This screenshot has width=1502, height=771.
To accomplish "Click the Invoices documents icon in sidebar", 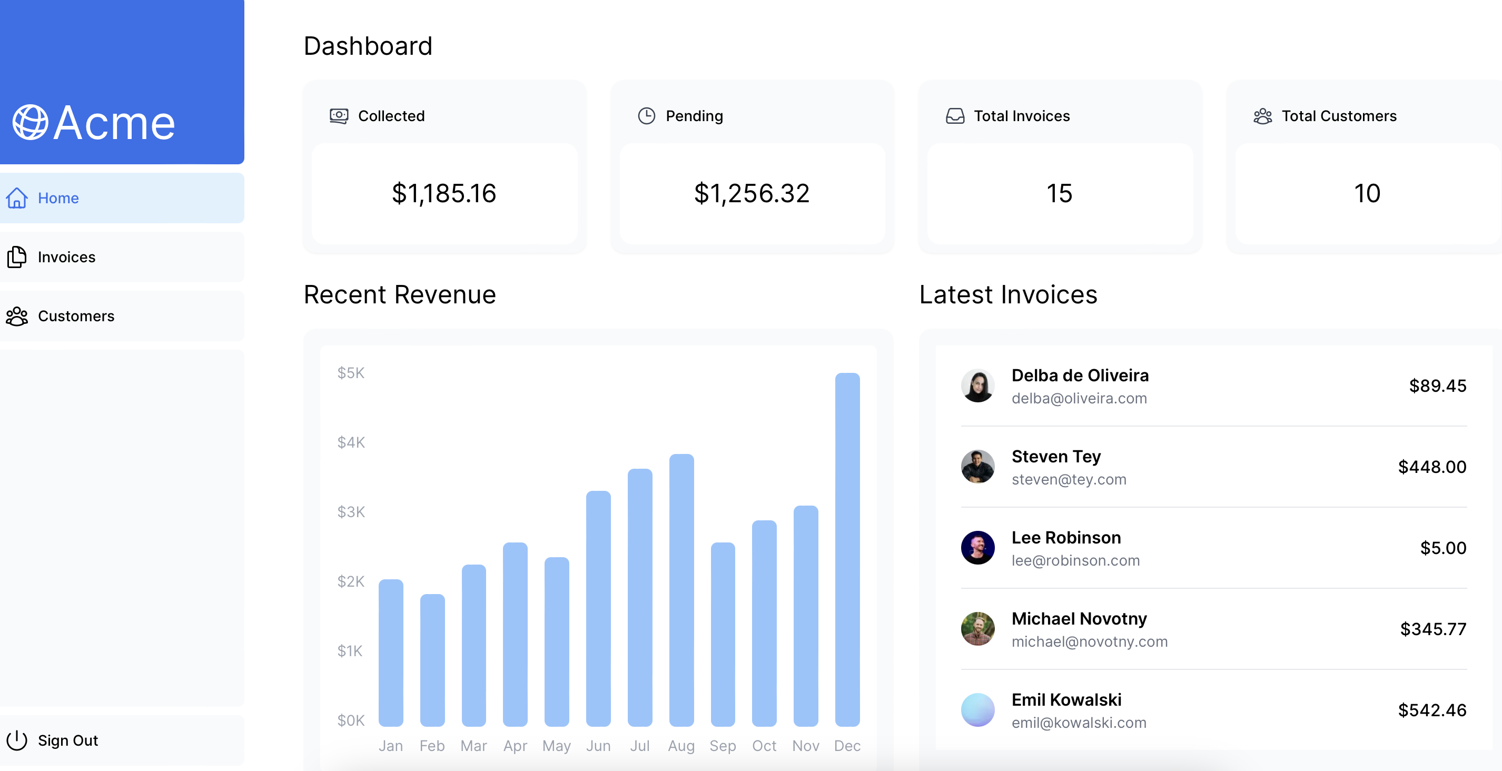I will [17, 257].
